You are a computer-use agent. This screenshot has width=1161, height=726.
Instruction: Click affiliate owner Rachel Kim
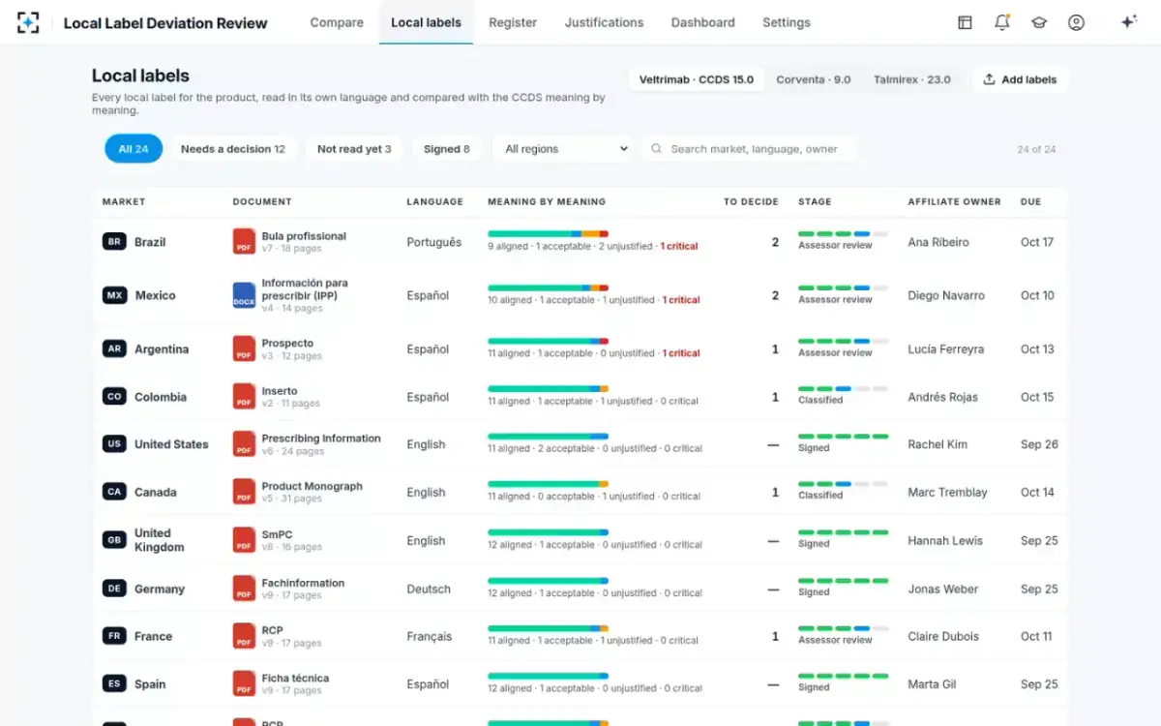click(x=939, y=444)
